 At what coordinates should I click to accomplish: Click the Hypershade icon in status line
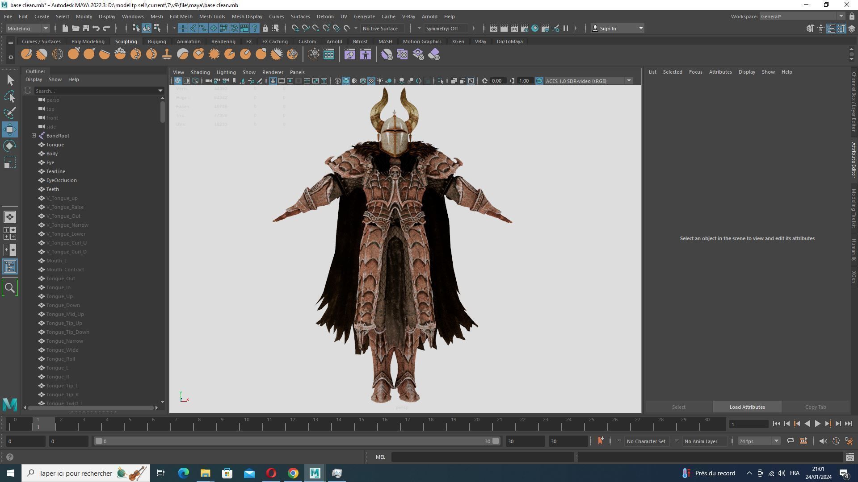[x=535, y=29]
